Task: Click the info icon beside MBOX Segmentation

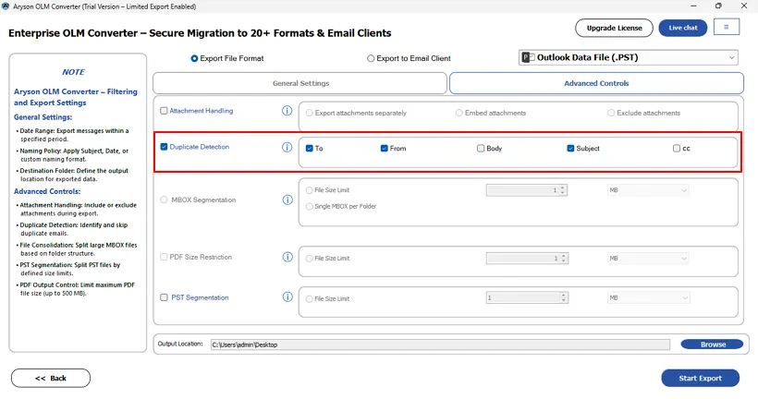Action: point(287,199)
